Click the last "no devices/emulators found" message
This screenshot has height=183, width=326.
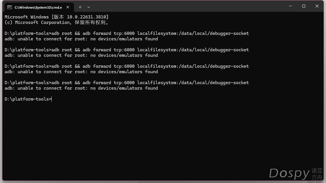coord(124,88)
